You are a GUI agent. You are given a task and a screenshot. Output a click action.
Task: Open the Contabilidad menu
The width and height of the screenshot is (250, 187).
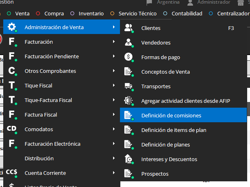point(187,13)
